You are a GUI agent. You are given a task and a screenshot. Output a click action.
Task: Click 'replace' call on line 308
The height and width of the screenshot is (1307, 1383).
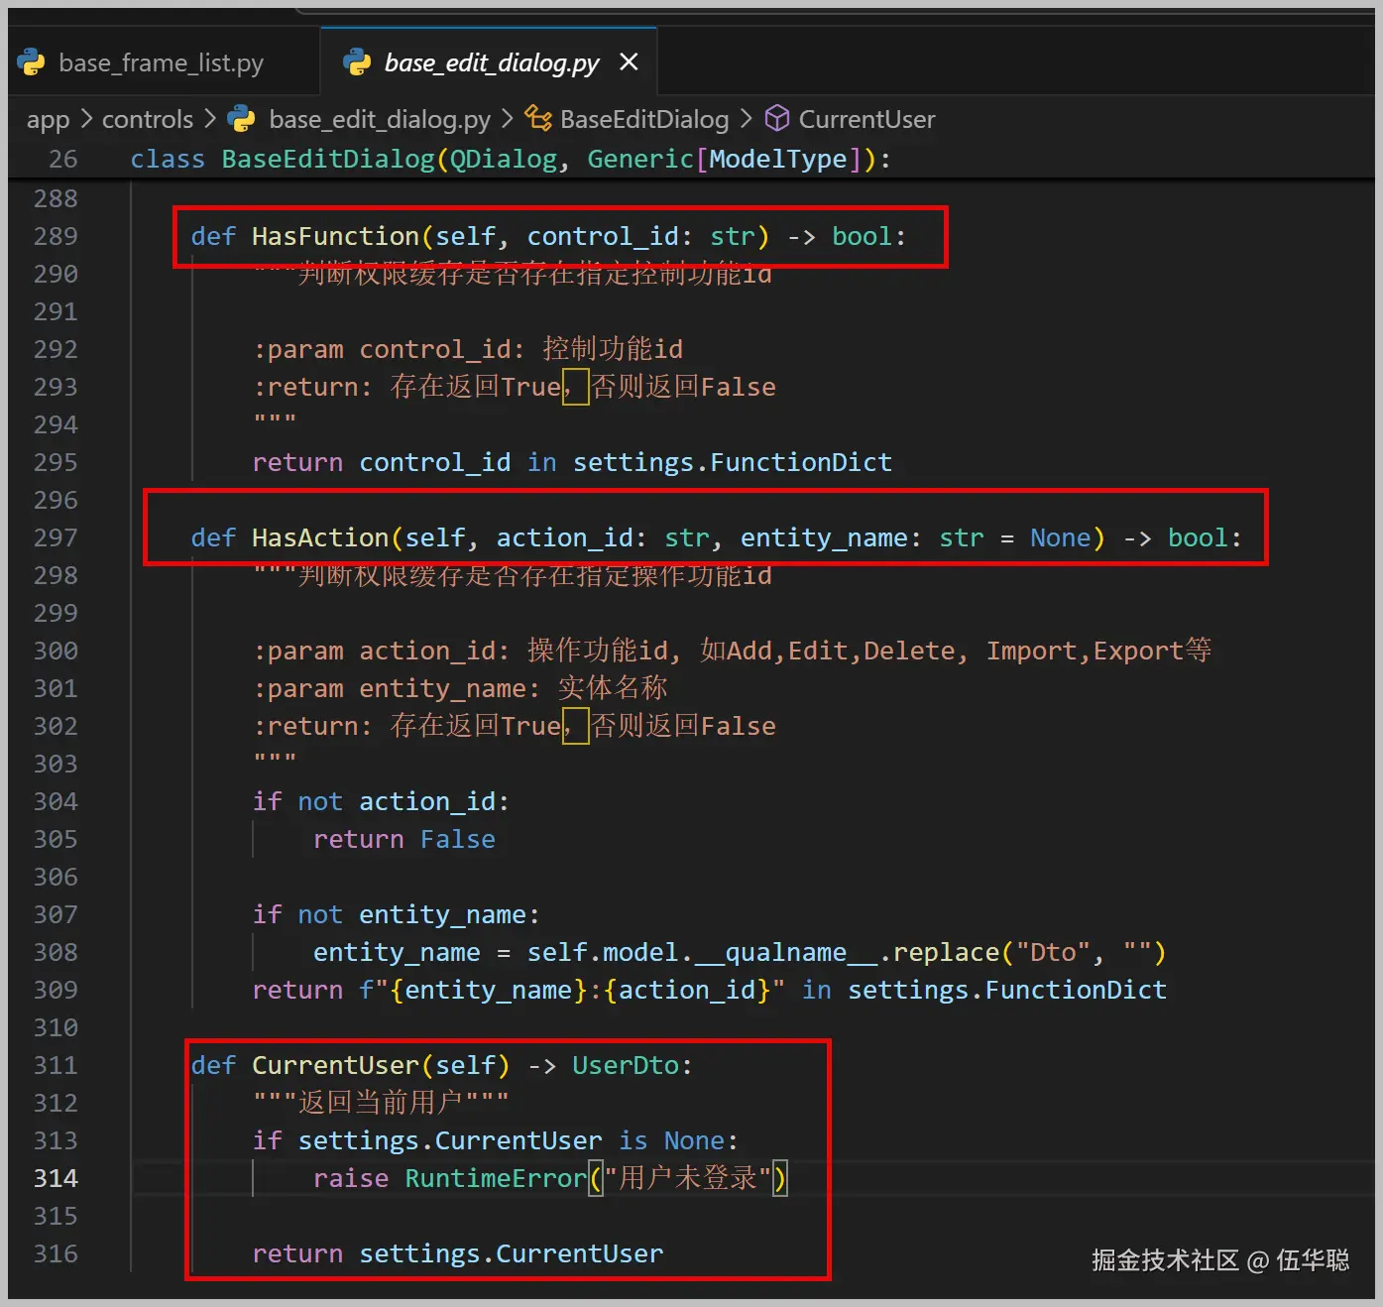pos(946,952)
